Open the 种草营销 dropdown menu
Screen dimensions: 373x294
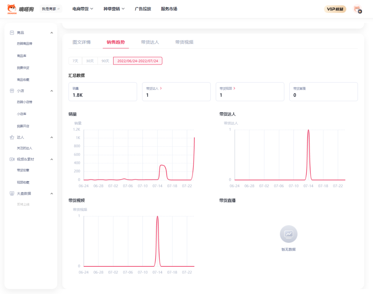point(114,9)
